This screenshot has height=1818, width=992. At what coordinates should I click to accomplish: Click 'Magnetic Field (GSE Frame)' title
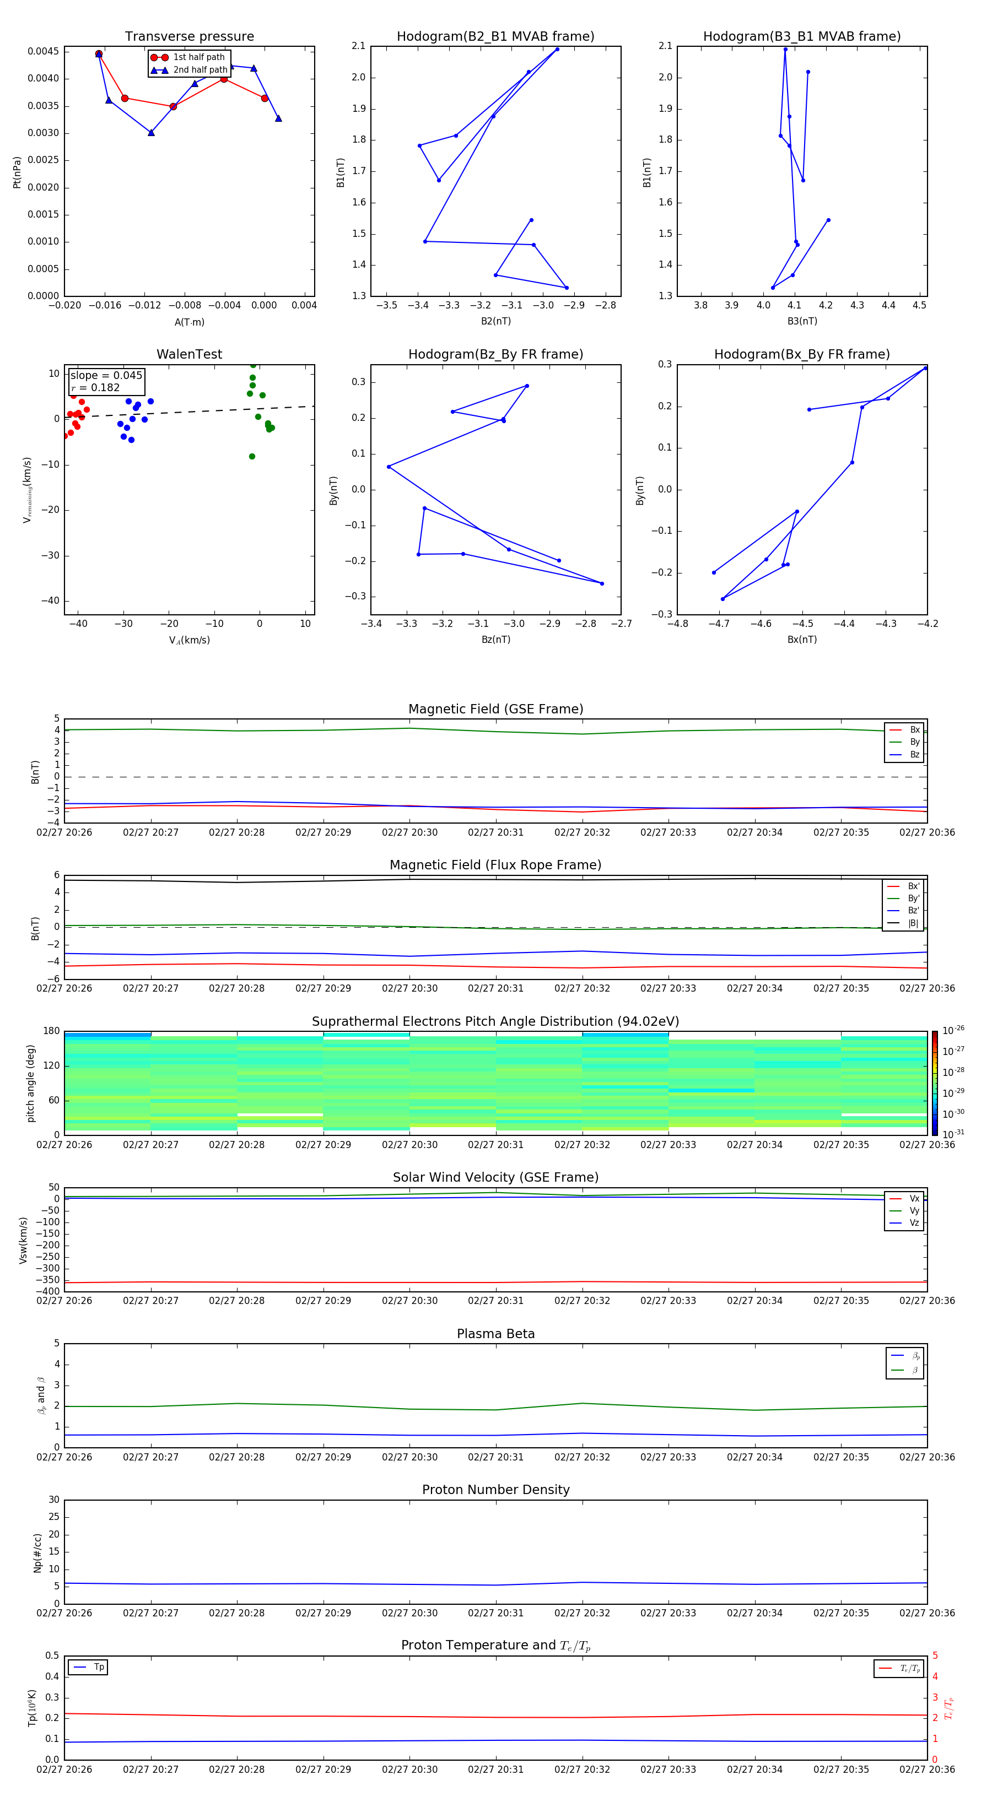[495, 709]
